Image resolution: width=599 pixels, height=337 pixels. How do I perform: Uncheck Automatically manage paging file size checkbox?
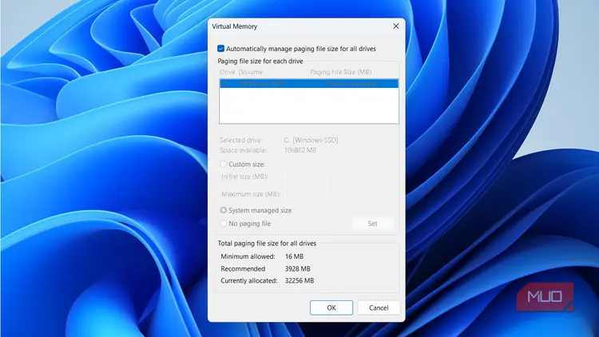(x=220, y=49)
